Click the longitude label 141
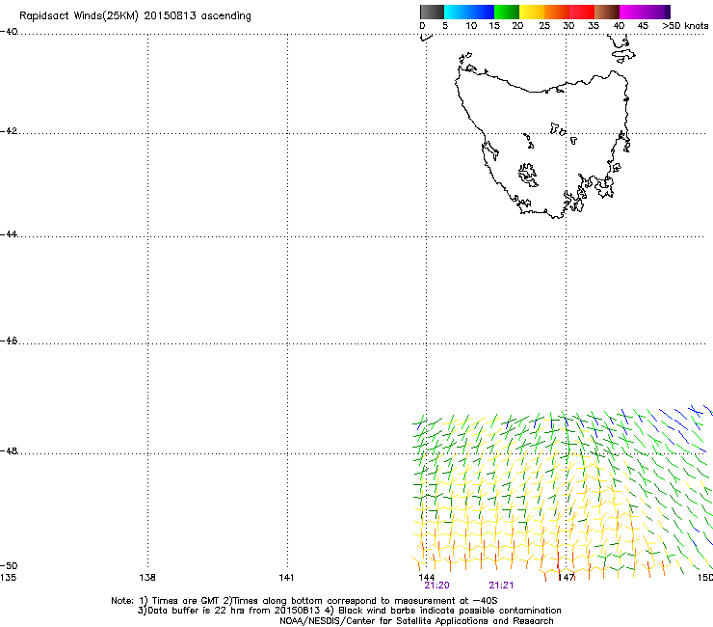This screenshot has height=627, width=713. [x=286, y=578]
